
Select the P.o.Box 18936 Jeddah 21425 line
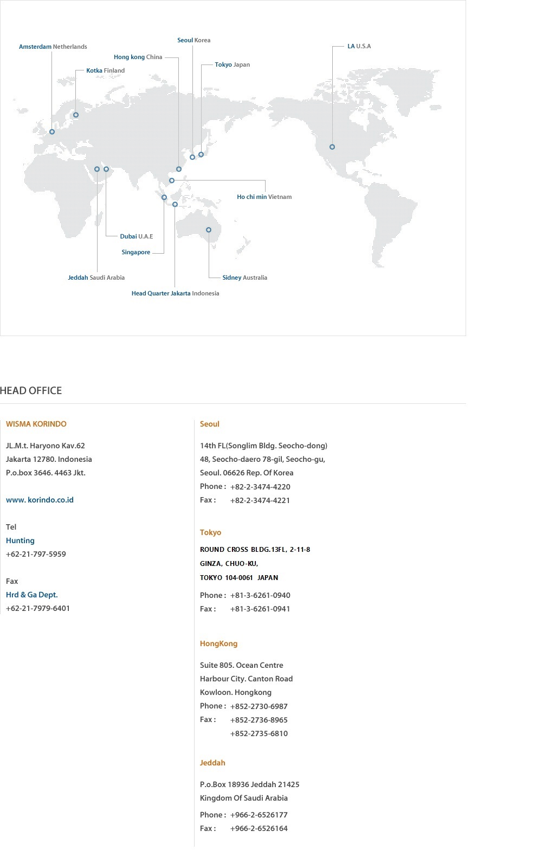pos(250,784)
